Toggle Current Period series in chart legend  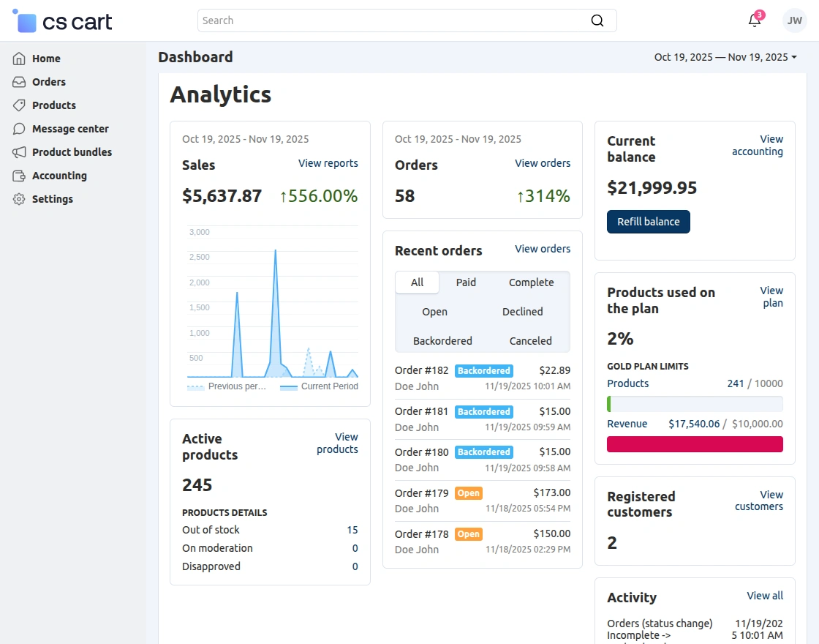(x=320, y=386)
